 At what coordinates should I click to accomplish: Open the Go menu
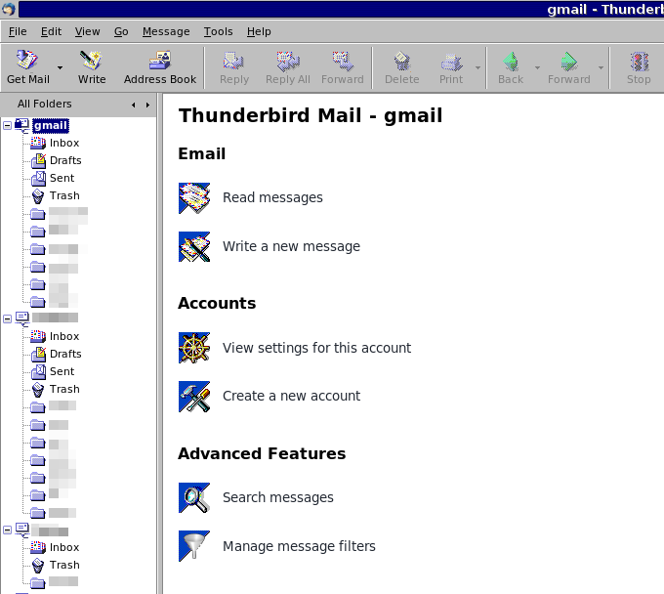pyautogui.click(x=121, y=31)
